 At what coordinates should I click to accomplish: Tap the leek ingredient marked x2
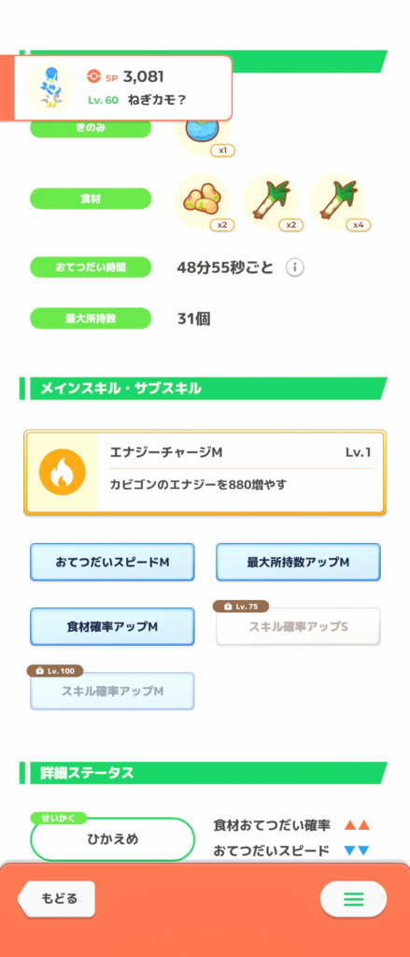(270, 202)
